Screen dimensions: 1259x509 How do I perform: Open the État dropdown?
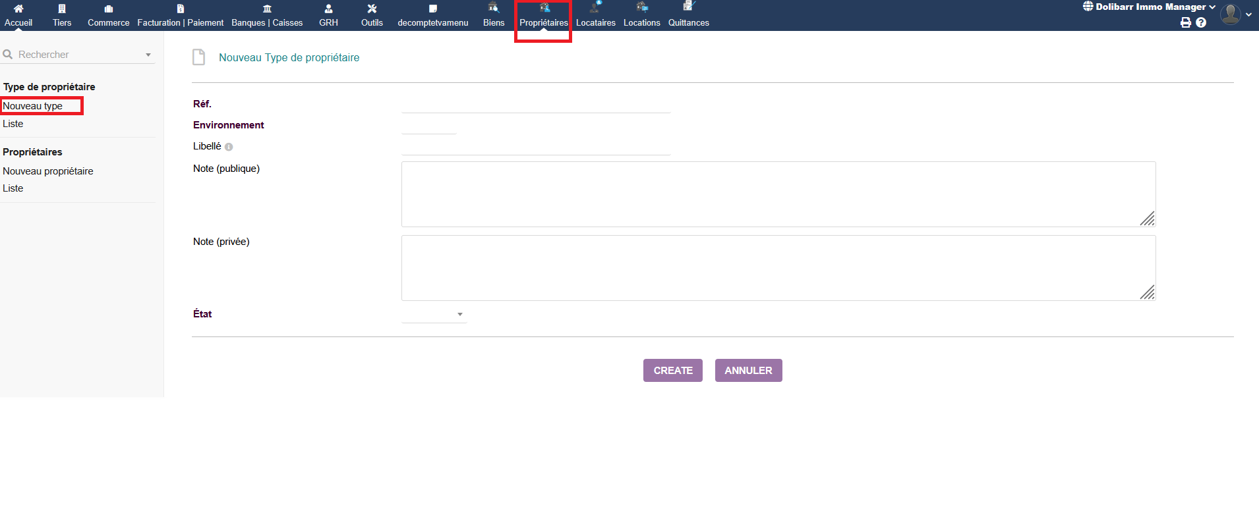tap(434, 315)
